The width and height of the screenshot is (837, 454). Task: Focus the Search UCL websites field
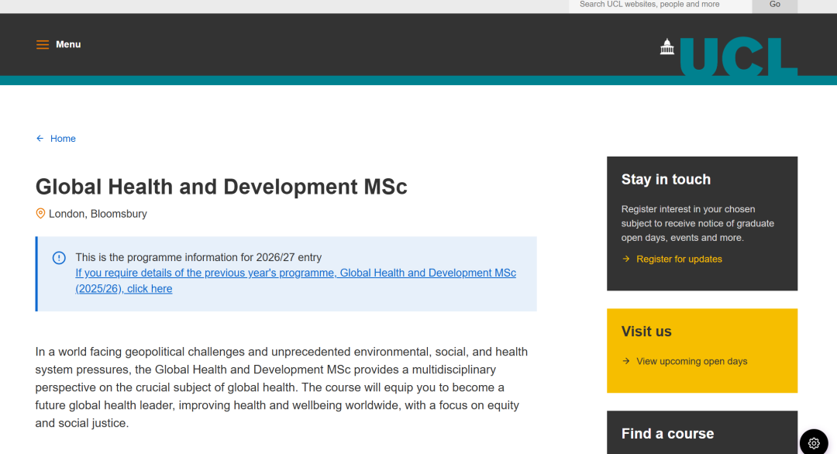click(660, 5)
